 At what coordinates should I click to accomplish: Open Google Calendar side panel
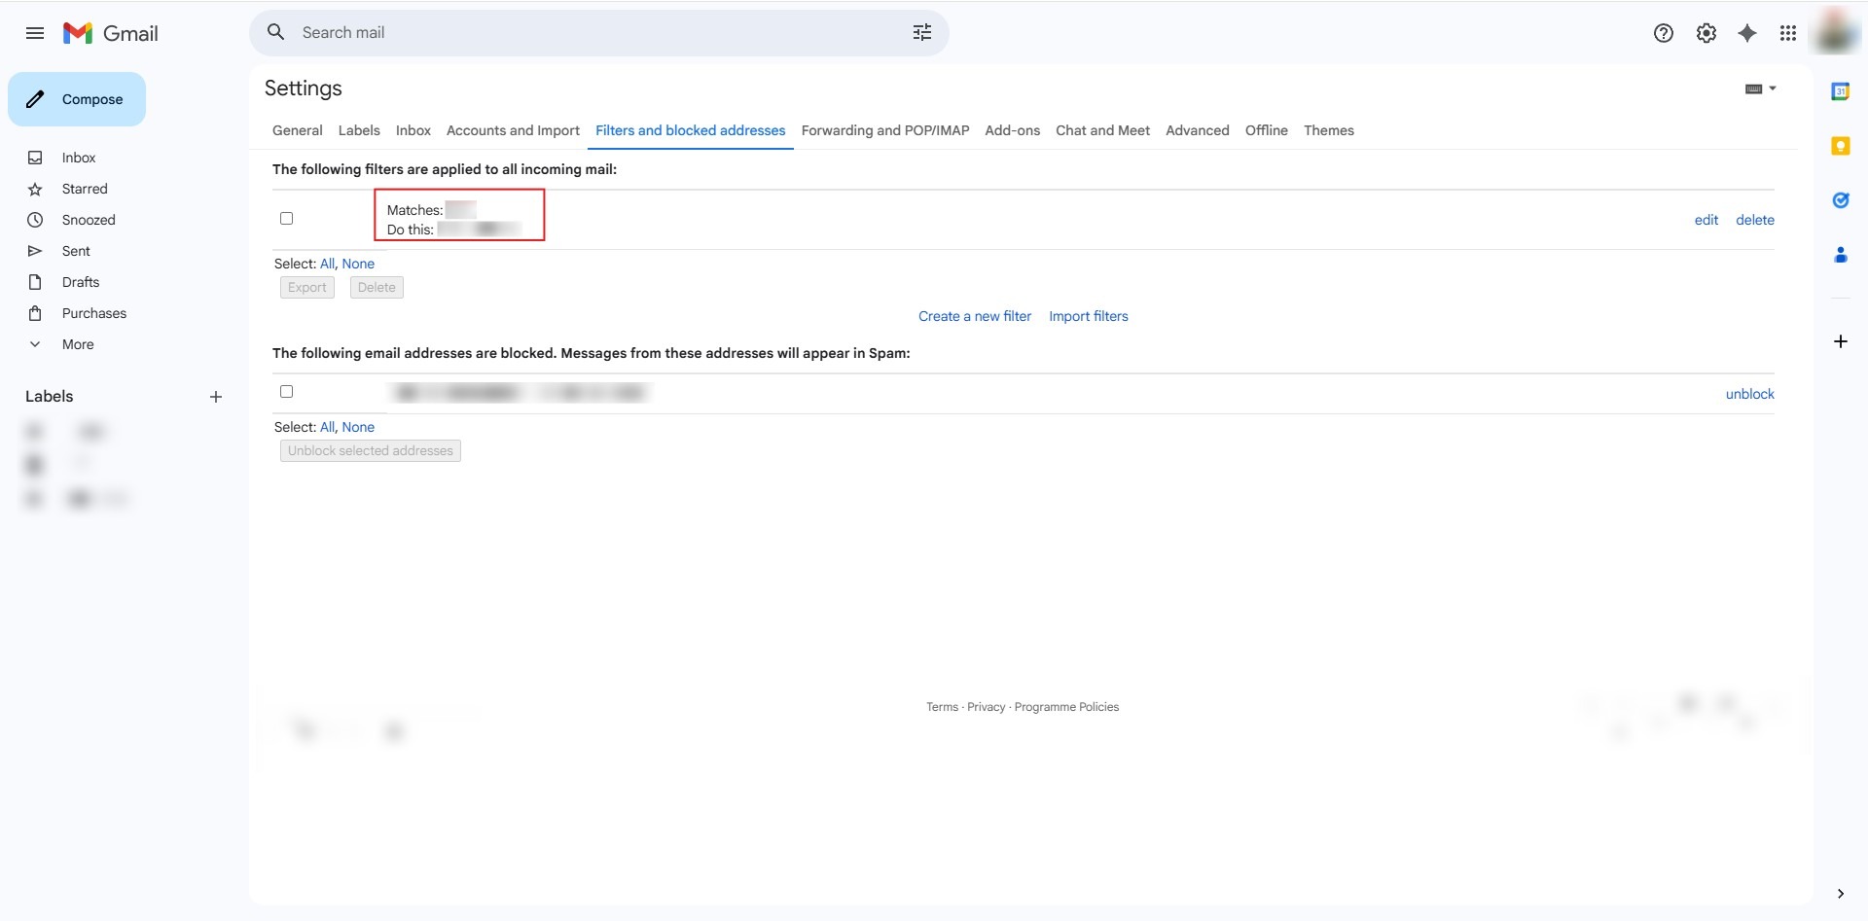click(x=1840, y=91)
